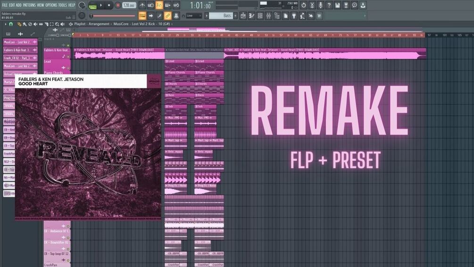The height and width of the screenshot is (267, 474).
Task: Adjust the master volume knob
Action: pyautogui.click(x=82, y=5)
